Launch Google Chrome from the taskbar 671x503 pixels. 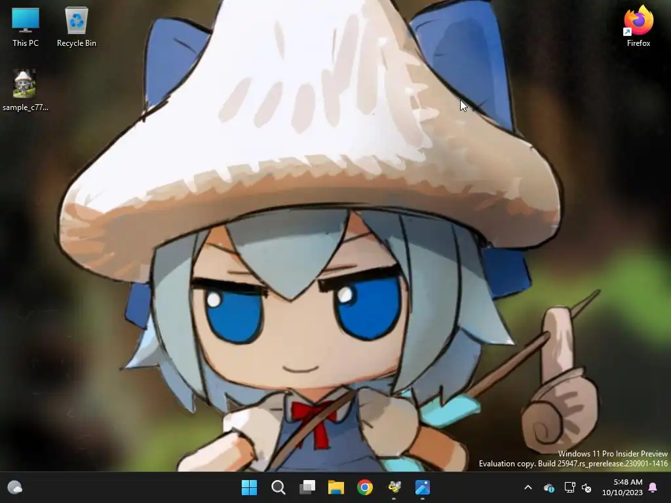(365, 487)
